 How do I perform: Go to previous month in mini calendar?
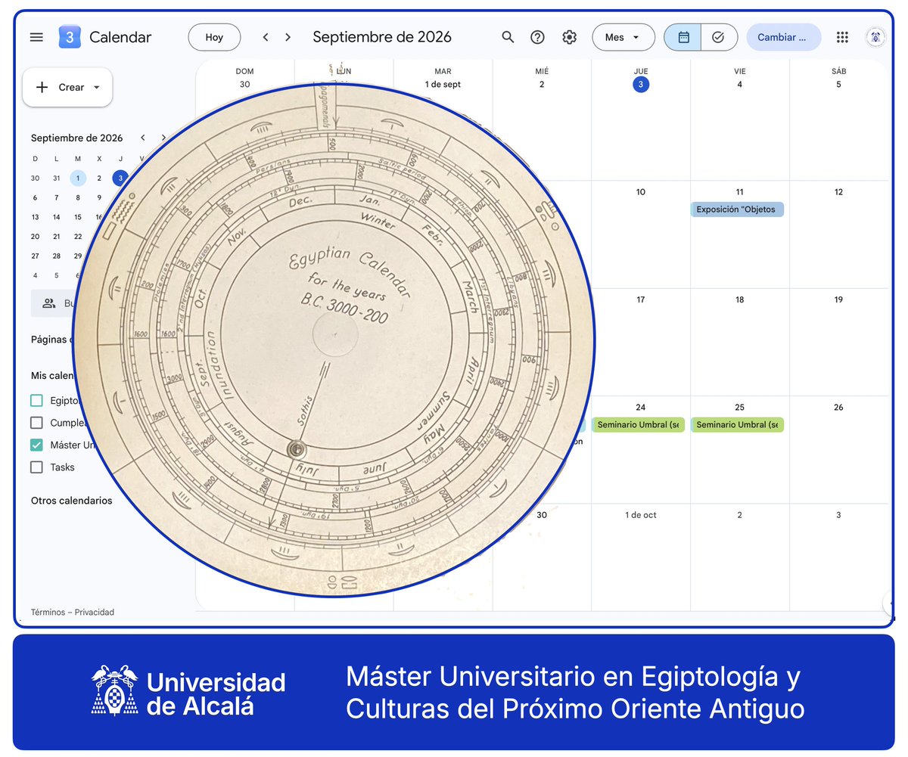coord(142,138)
